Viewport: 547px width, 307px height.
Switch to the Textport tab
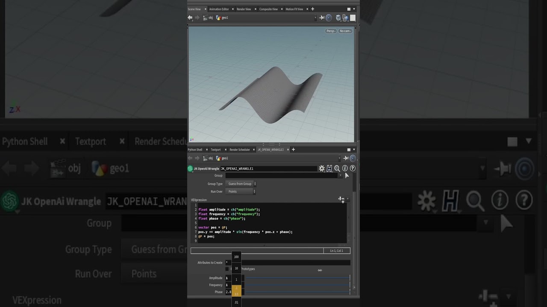[216, 150]
